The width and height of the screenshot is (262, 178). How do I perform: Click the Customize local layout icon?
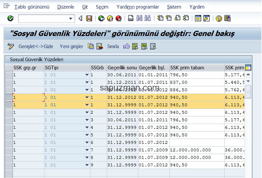227,18
